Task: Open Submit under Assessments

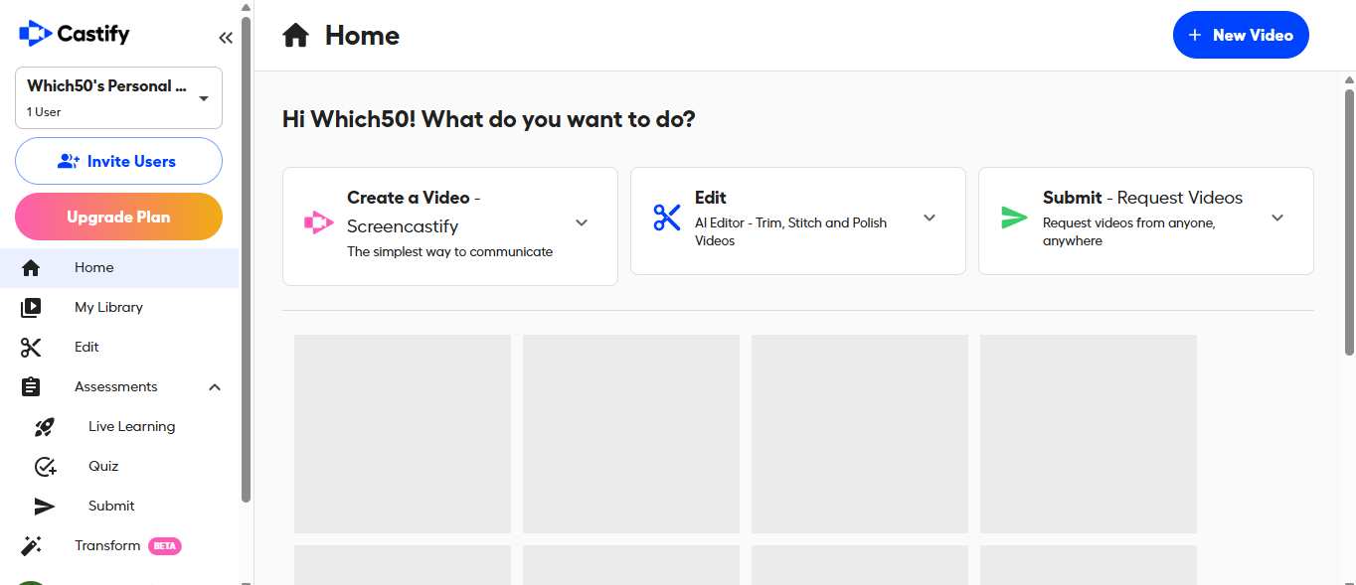Action: (x=111, y=507)
